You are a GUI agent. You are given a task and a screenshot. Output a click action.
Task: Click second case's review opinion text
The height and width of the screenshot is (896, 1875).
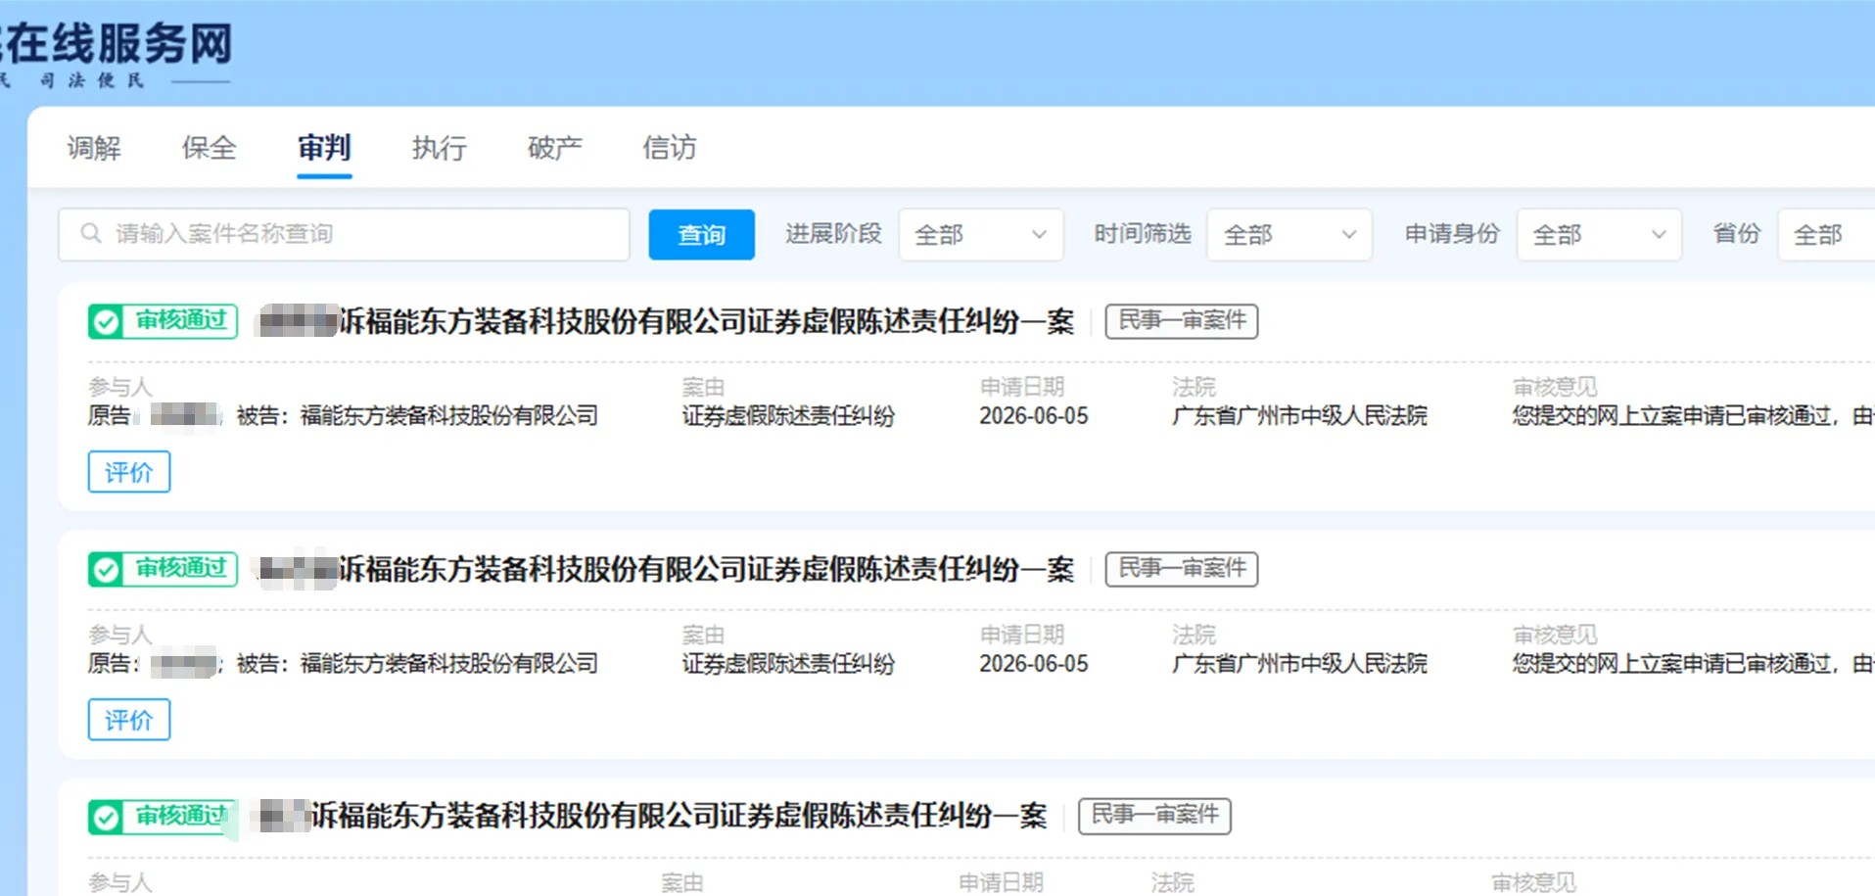(x=1693, y=664)
